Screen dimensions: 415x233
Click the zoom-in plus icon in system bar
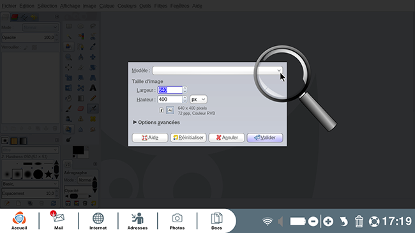tap(328, 222)
